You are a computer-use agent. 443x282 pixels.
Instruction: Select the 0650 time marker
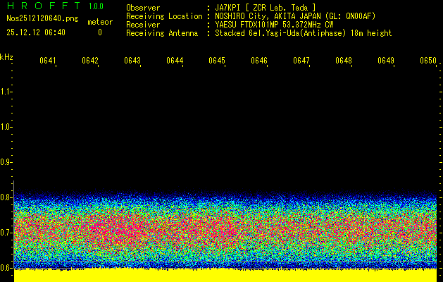tap(428, 61)
